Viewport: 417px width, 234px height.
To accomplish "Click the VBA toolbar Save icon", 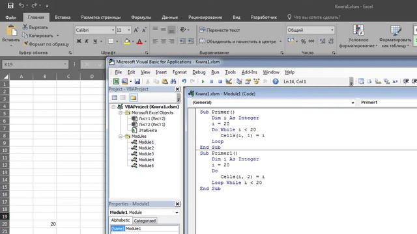I will point(137,81).
